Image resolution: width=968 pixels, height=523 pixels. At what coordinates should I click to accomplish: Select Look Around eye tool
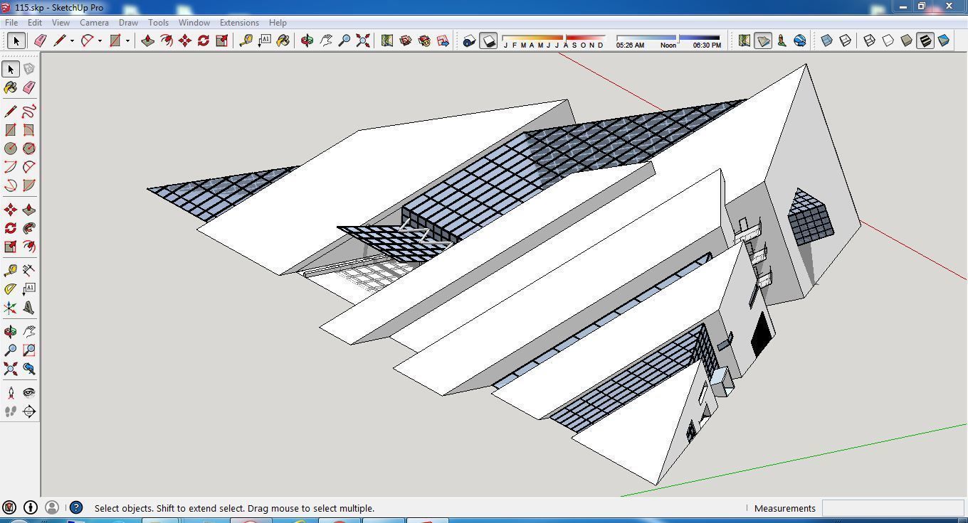(28, 392)
